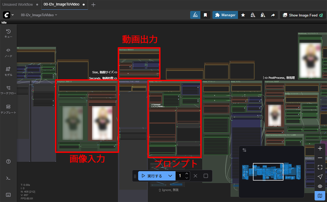Toggle link visibility with the eye icon
This screenshot has width=327, height=202.
(x=320, y=186)
